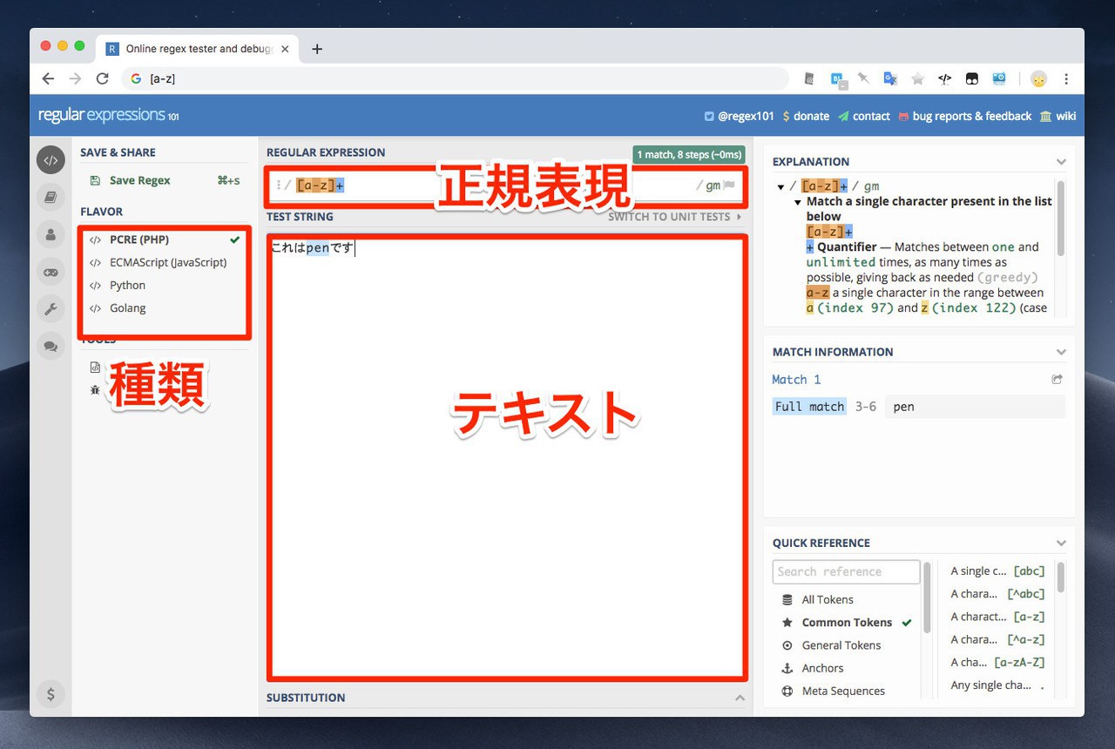The width and height of the screenshot is (1115, 749).
Task: Reload the page with the refresh icon
Action: [102, 78]
